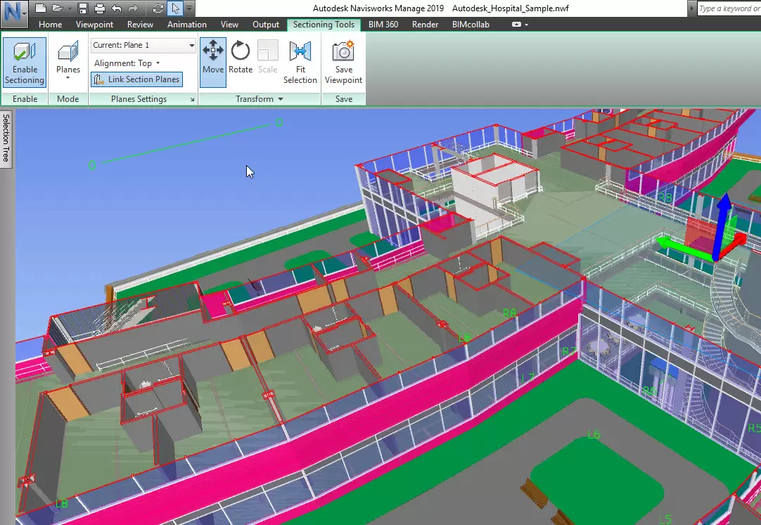
Task: Click the New file icon in quick access toolbar
Action: point(41,8)
